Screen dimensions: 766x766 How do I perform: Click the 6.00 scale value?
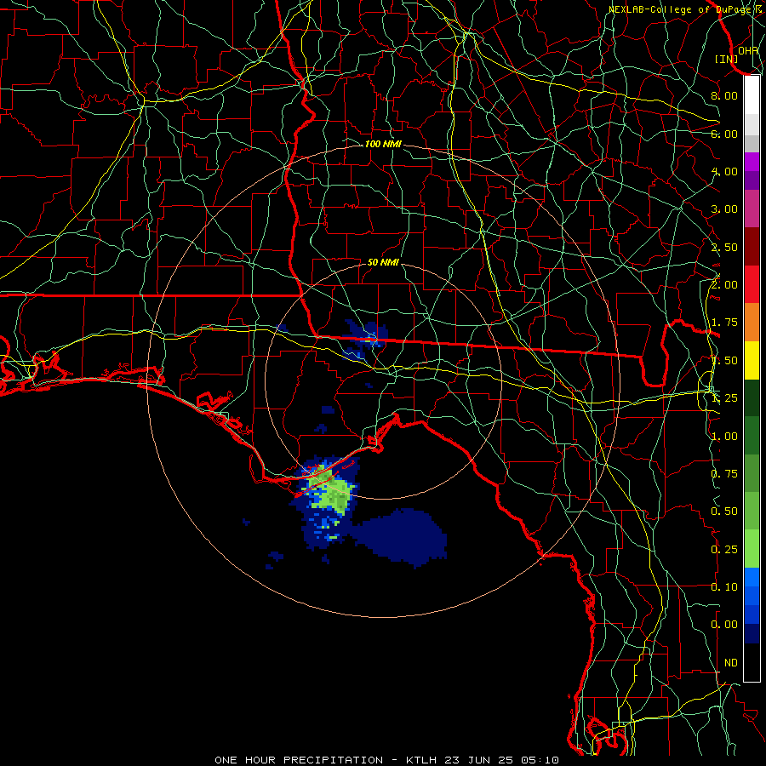[724, 134]
